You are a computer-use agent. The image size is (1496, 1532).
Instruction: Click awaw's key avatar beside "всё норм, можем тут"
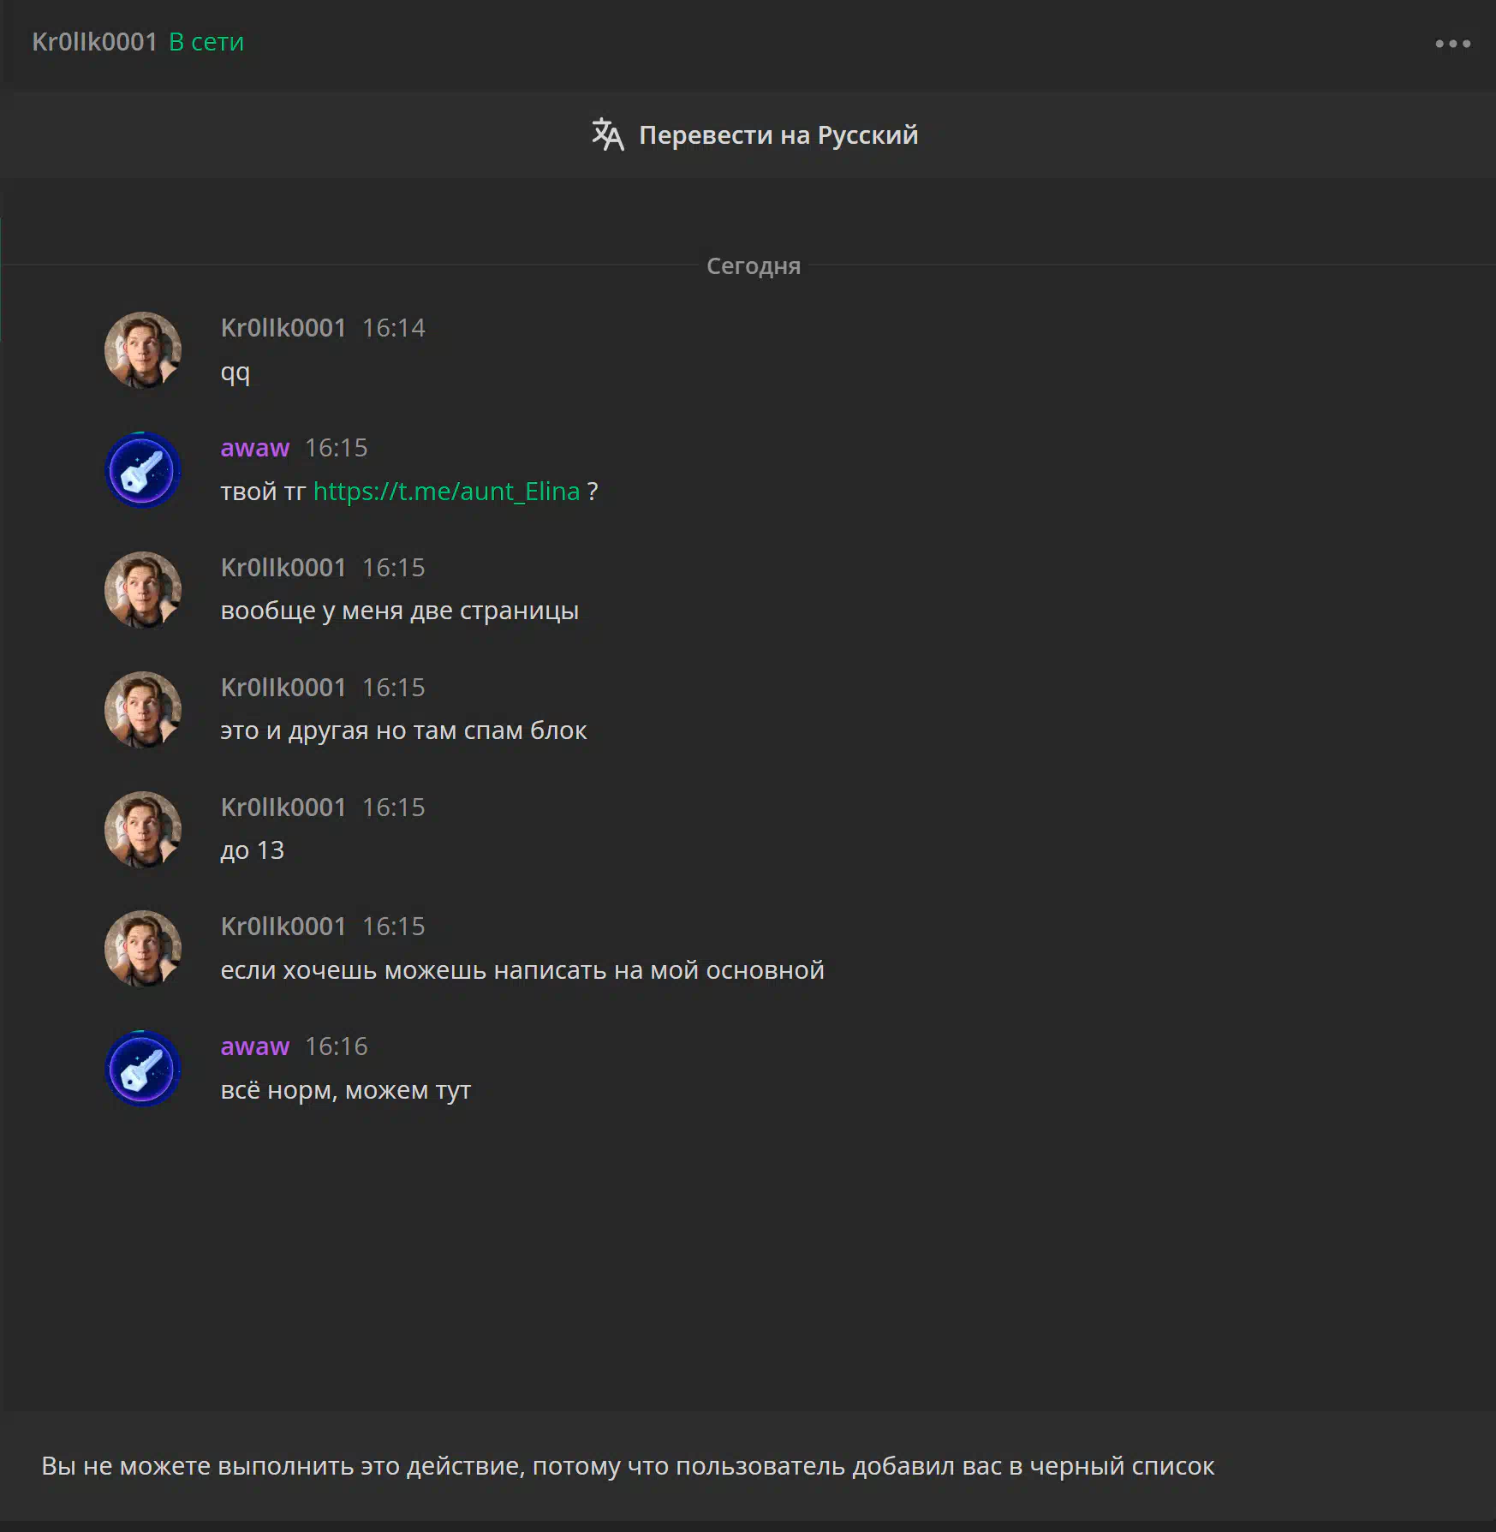pyautogui.click(x=143, y=1068)
